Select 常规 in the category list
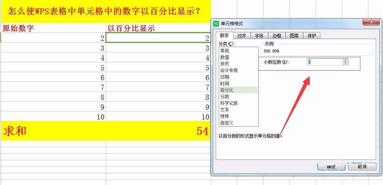 pyautogui.click(x=225, y=51)
